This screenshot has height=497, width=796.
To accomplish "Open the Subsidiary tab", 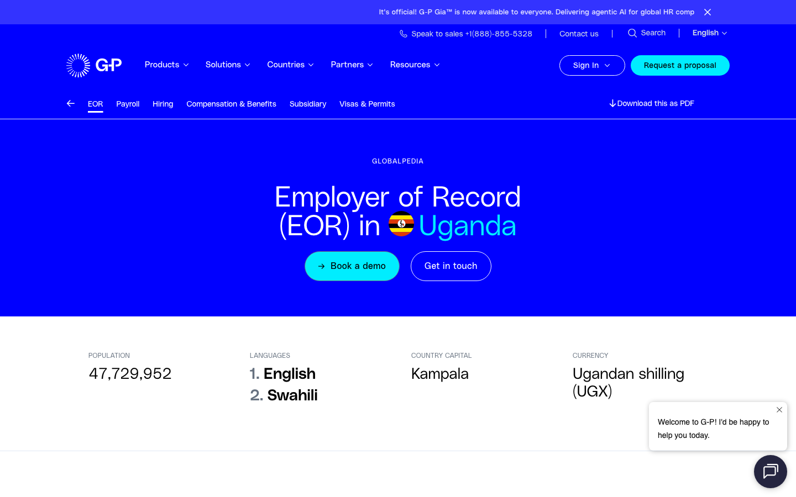I will click(308, 104).
